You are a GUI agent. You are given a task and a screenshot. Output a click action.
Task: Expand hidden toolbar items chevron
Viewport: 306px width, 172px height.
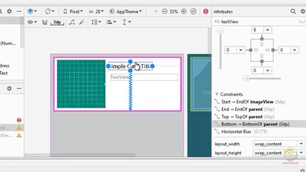point(156,11)
